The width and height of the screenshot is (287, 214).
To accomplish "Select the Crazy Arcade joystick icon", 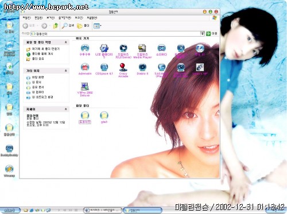I will tap(123, 67).
